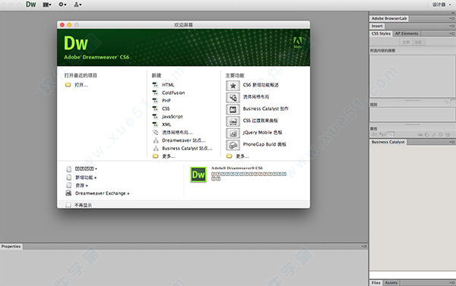Click Delete CSS rule trash icon

(448, 135)
